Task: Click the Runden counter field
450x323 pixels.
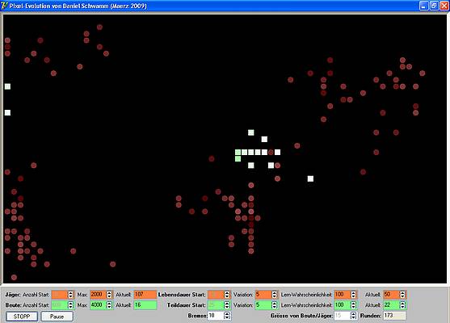Action: pyautogui.click(x=394, y=316)
